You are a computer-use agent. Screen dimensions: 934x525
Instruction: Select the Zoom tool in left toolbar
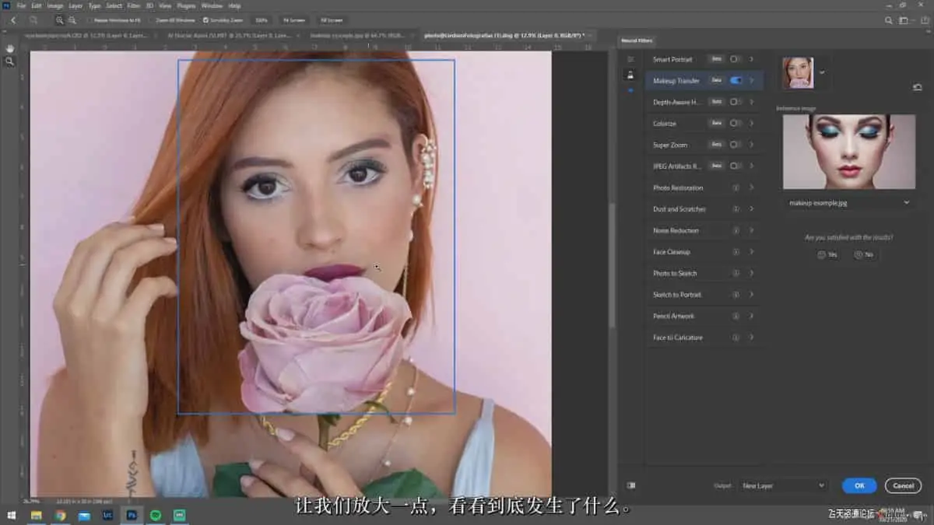pyautogui.click(x=10, y=61)
